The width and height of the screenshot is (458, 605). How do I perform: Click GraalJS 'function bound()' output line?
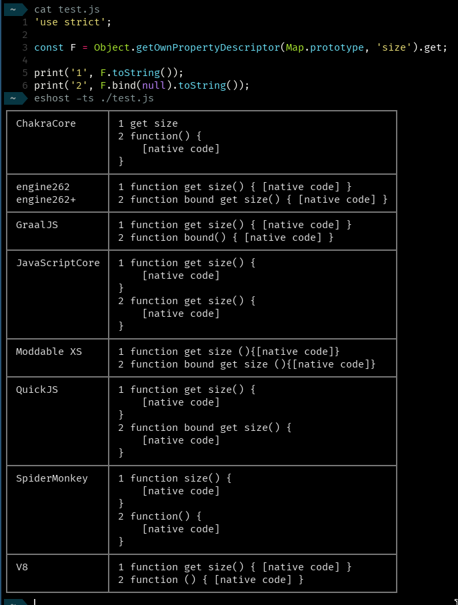click(225, 237)
